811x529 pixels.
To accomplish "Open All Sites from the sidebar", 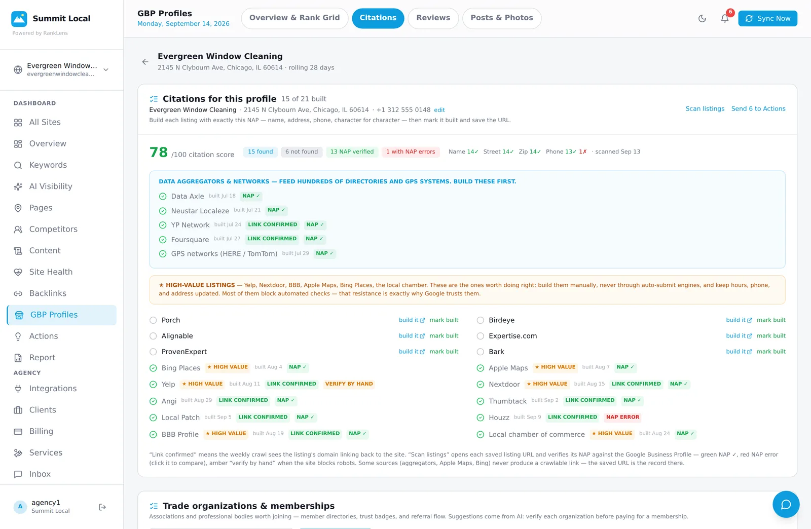I will [x=62, y=122].
